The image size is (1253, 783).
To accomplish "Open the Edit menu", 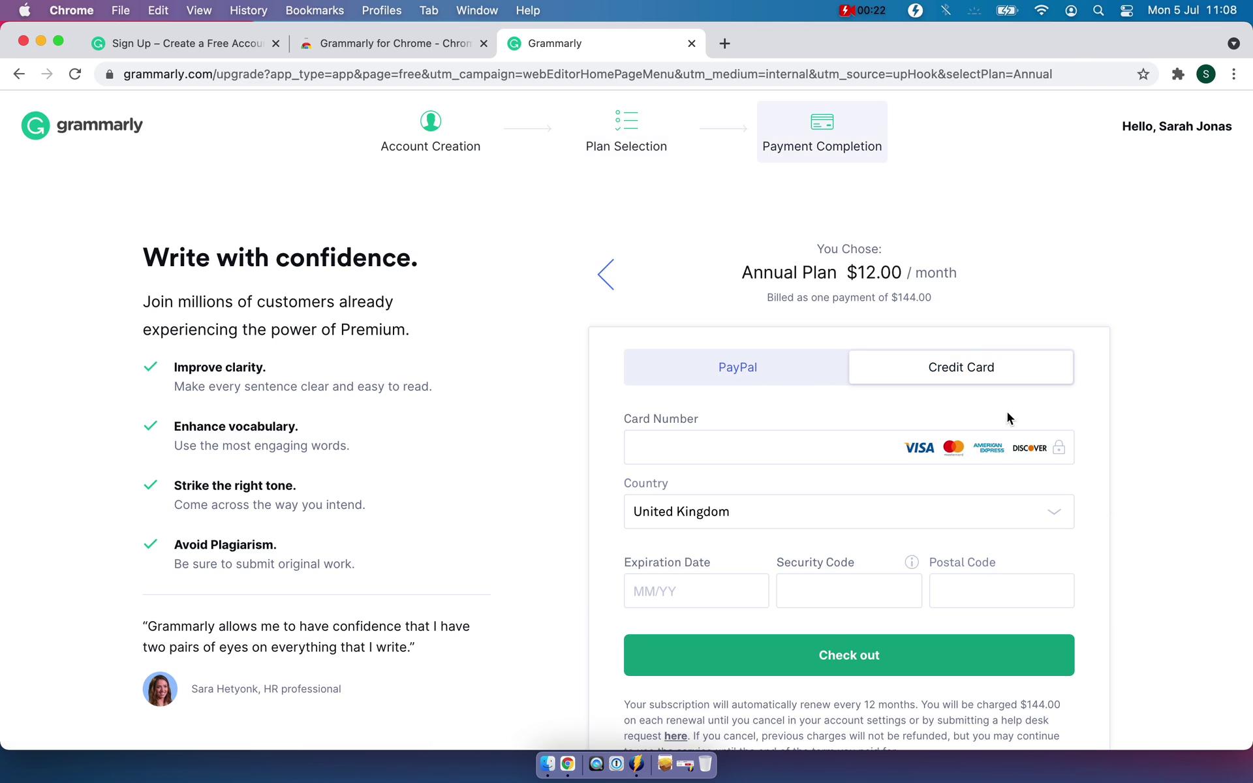I will (x=158, y=10).
